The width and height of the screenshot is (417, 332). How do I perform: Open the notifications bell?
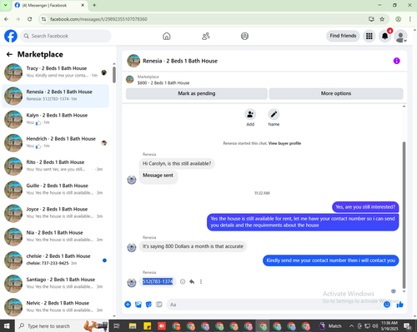tap(384, 36)
